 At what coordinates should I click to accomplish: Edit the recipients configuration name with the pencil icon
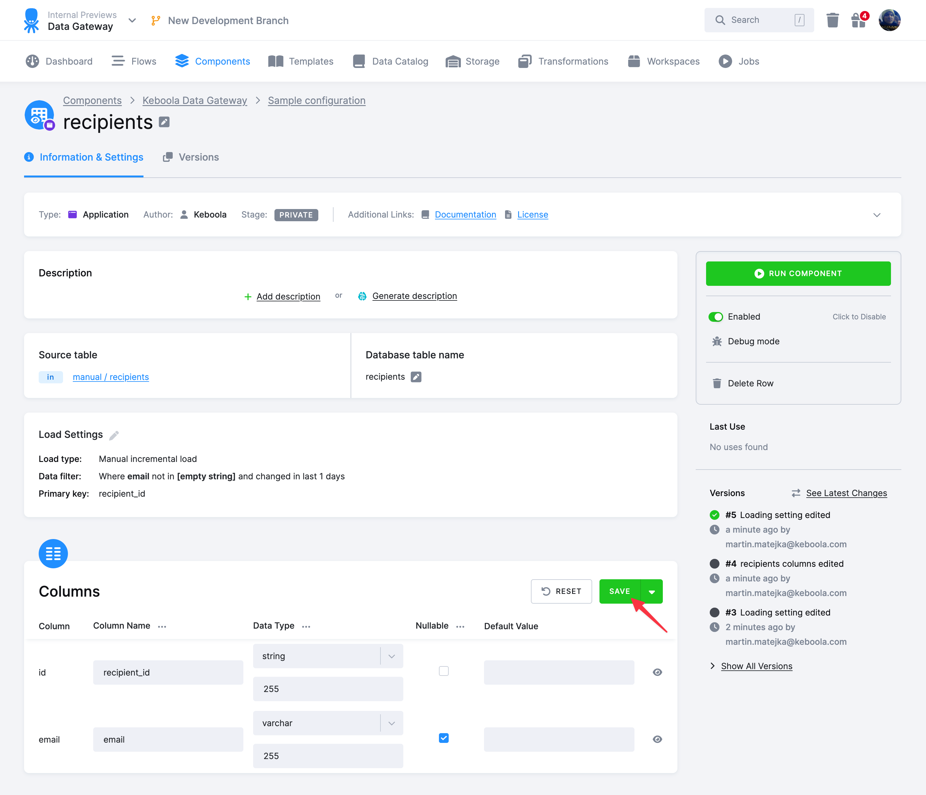click(164, 122)
